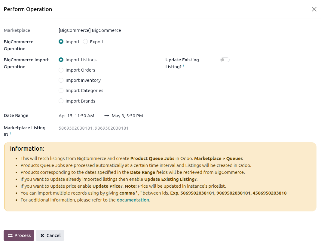The height and width of the screenshot is (246, 321).
Task: Select the Import operation radio button
Action: point(61,42)
